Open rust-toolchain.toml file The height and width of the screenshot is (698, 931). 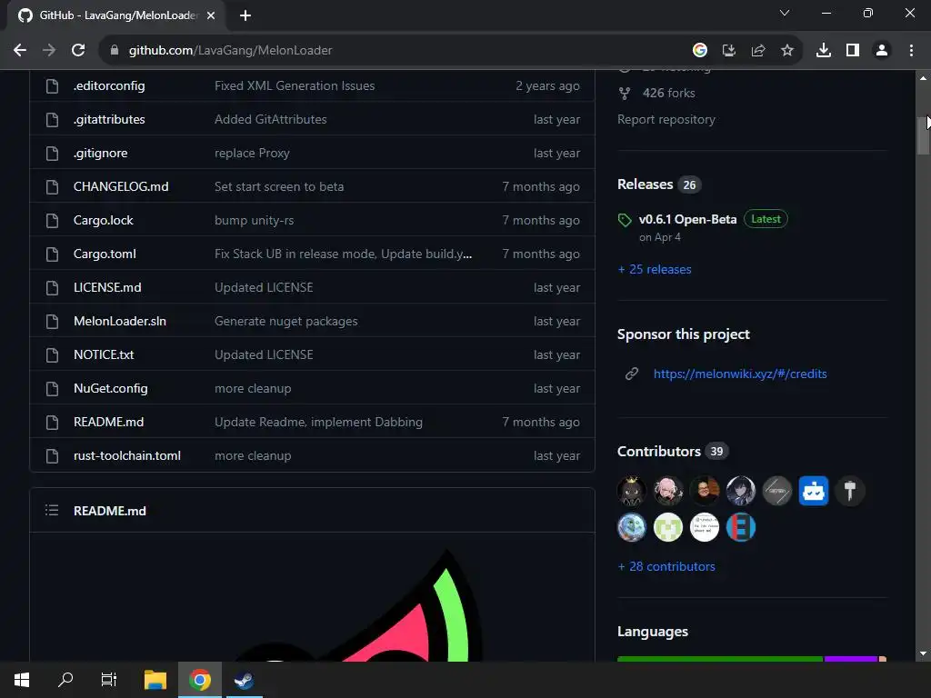(127, 456)
